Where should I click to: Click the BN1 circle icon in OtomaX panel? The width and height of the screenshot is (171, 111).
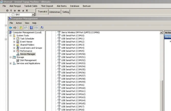pyautogui.click(x=13, y=14)
